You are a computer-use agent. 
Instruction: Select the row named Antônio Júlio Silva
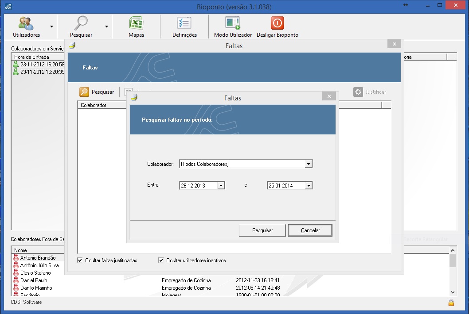click(x=39, y=265)
